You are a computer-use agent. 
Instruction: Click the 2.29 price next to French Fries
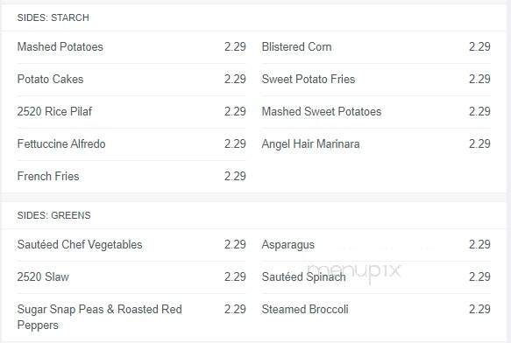tap(235, 176)
